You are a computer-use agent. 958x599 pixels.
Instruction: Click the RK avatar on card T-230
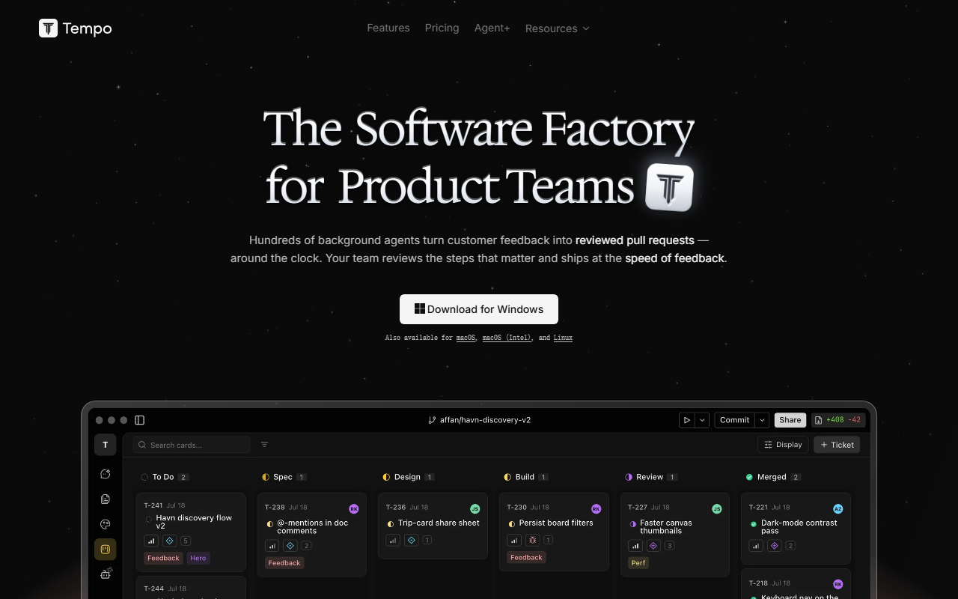coord(596,509)
